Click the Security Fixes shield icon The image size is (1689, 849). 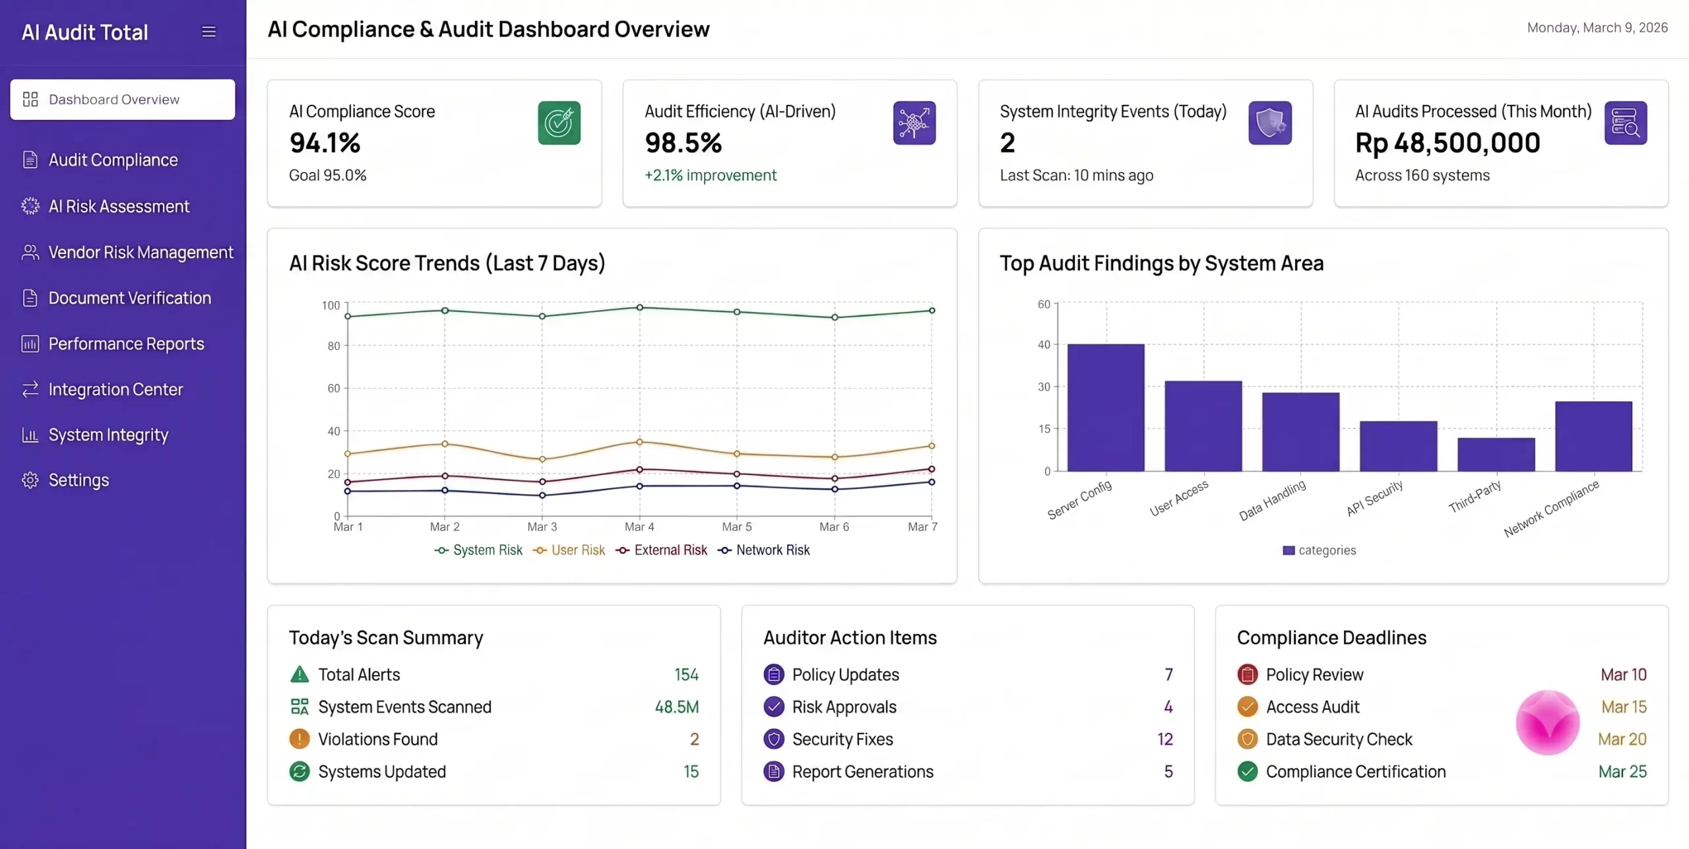774,739
